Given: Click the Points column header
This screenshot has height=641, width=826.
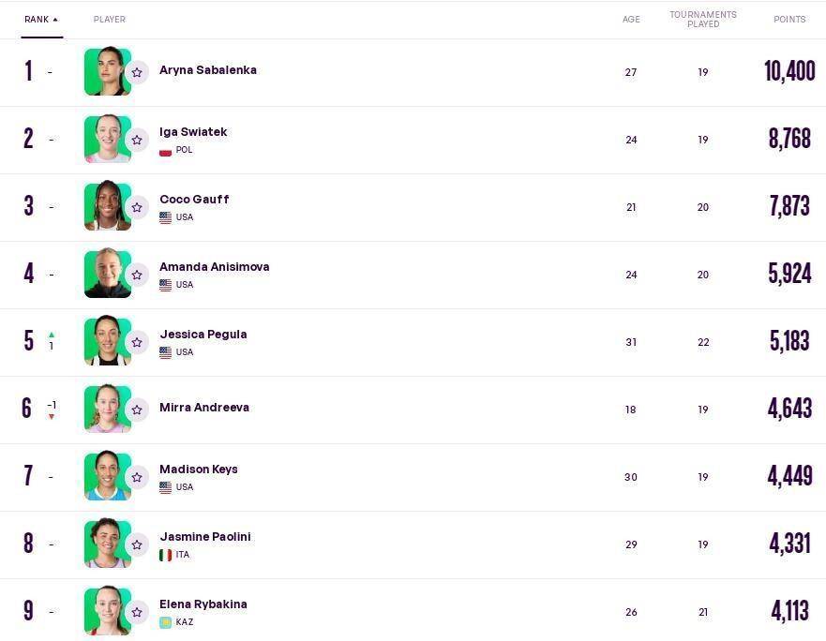Looking at the screenshot, I should click(x=788, y=19).
